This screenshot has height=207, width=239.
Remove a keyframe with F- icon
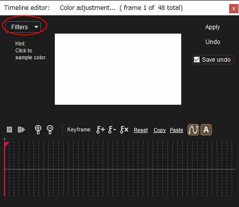pyautogui.click(x=112, y=129)
